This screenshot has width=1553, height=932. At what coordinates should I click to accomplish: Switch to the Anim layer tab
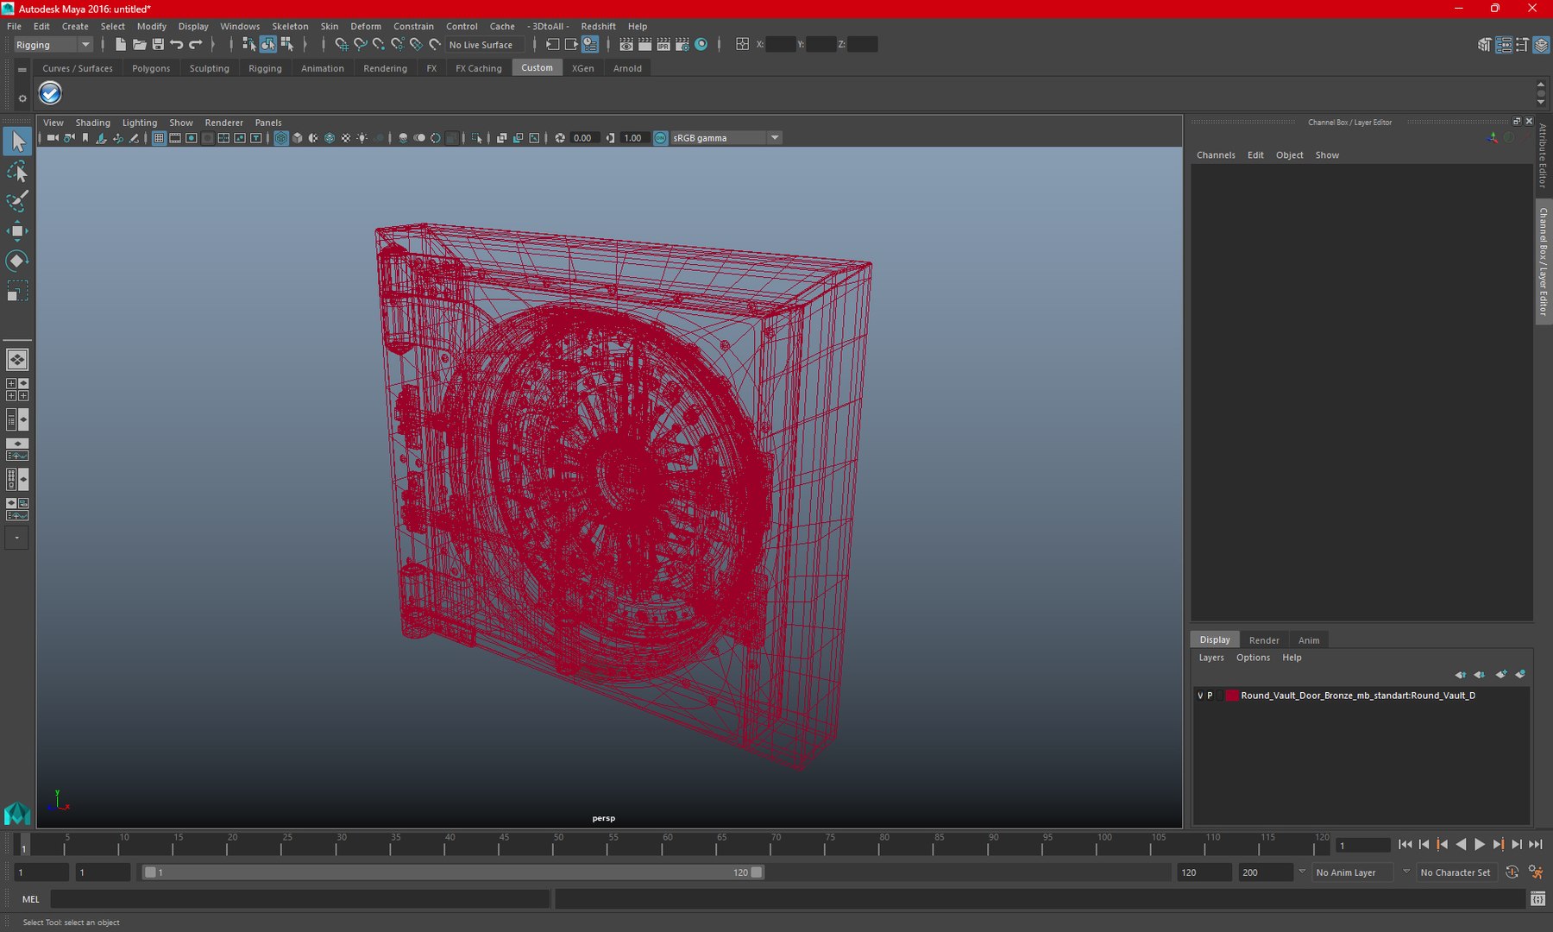point(1309,640)
